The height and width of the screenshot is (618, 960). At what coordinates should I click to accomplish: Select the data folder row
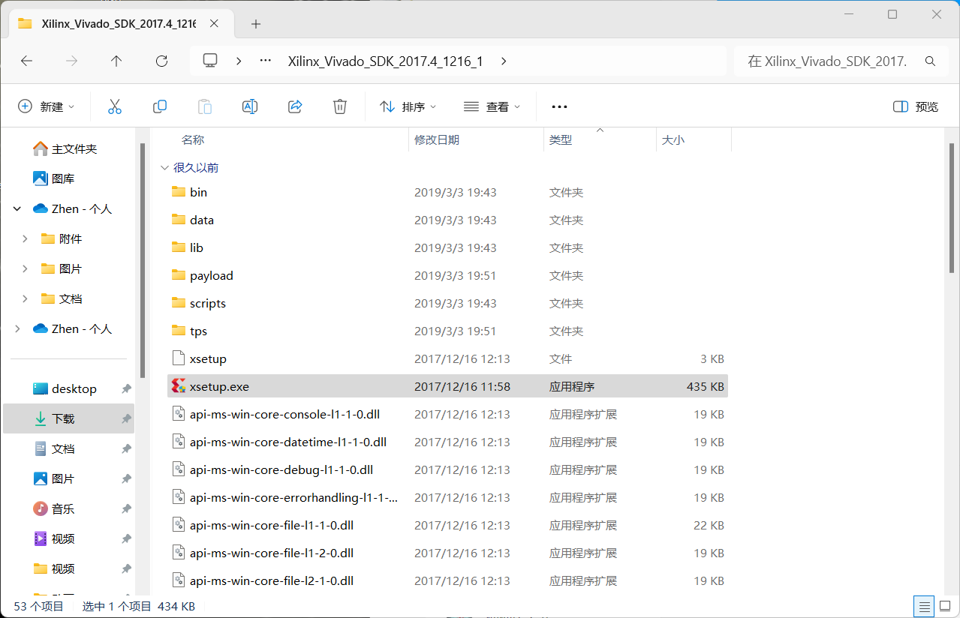(447, 220)
